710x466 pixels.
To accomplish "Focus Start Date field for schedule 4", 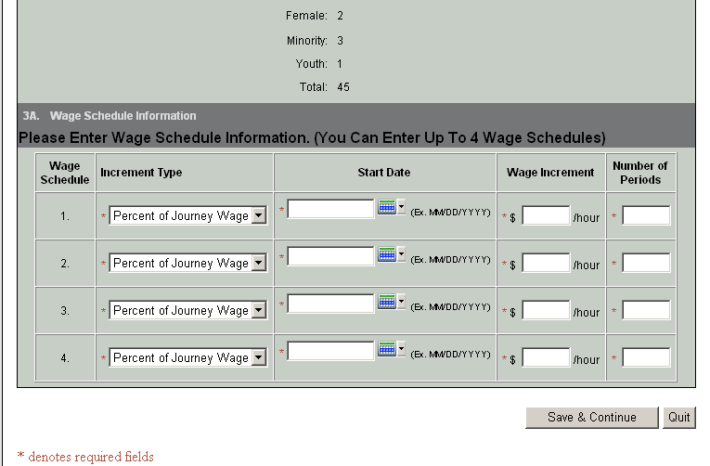I will tap(330, 351).
